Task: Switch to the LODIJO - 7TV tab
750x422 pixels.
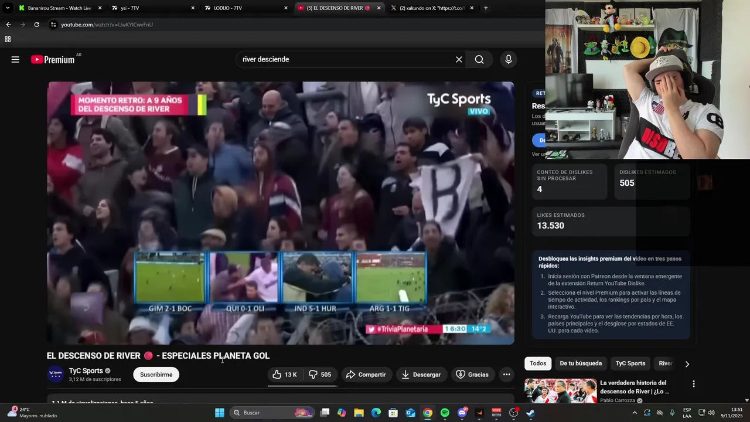Action: coord(246,8)
